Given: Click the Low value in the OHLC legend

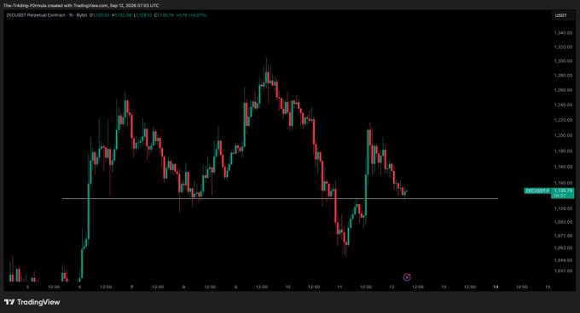Looking at the screenshot, I should click(x=143, y=15).
